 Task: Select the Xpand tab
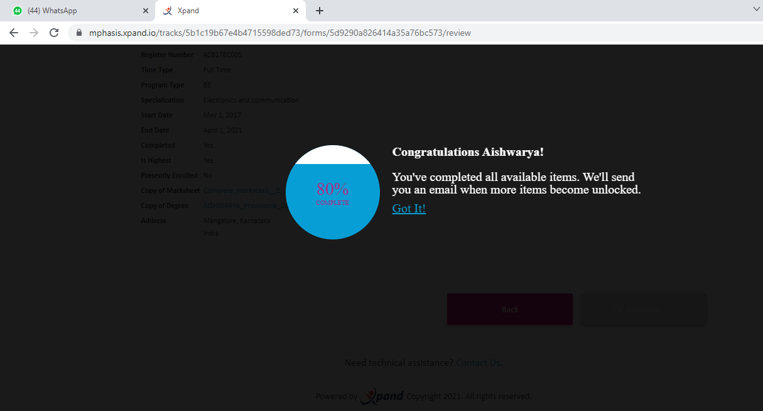tap(230, 11)
